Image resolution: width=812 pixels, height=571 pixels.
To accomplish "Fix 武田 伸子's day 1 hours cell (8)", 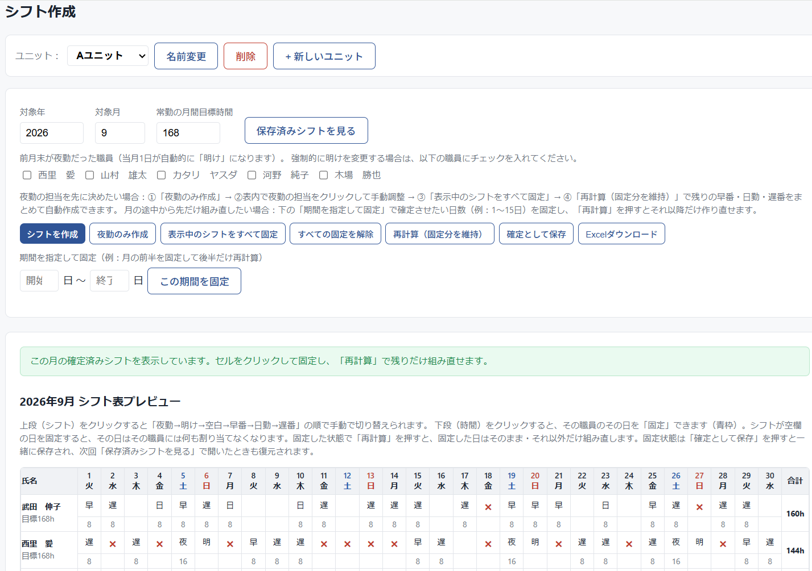I will coord(89,524).
